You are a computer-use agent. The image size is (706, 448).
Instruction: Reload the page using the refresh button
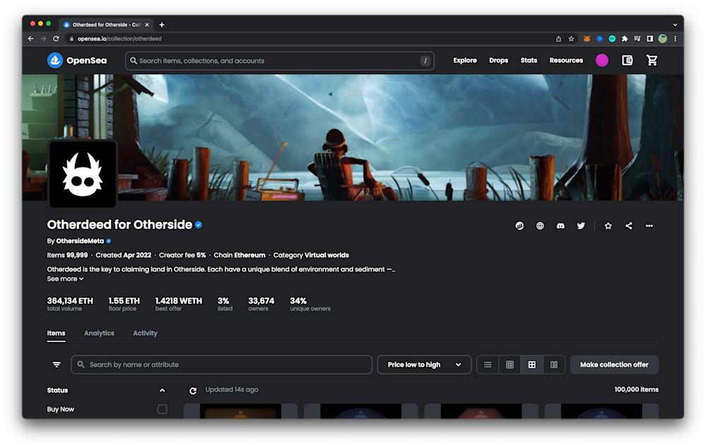point(56,39)
